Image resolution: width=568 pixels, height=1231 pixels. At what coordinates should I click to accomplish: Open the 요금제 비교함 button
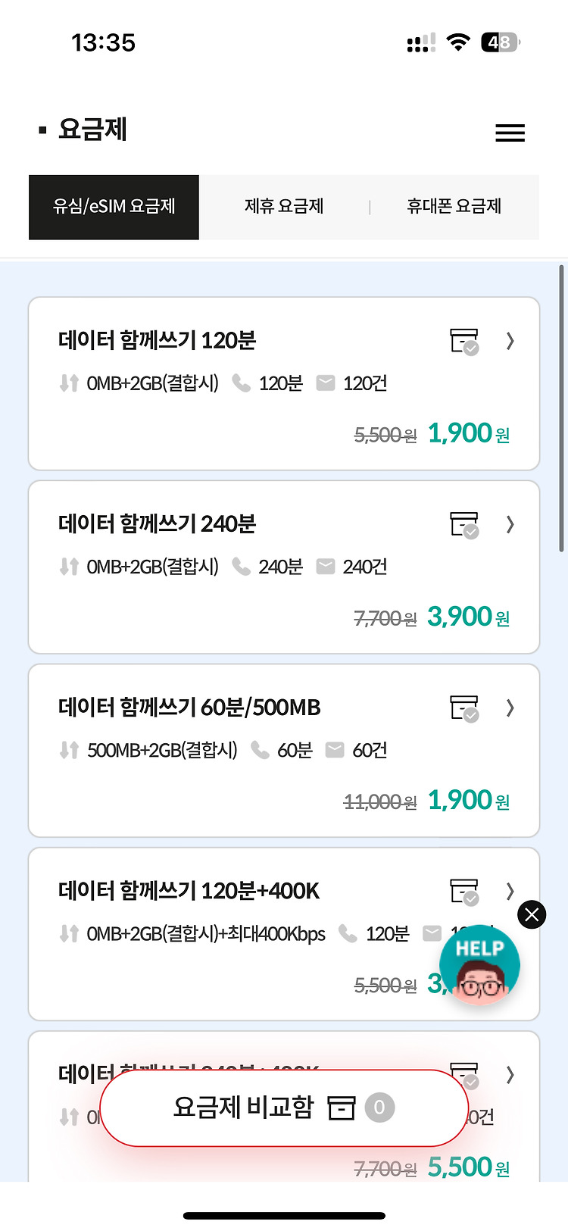point(284,1108)
